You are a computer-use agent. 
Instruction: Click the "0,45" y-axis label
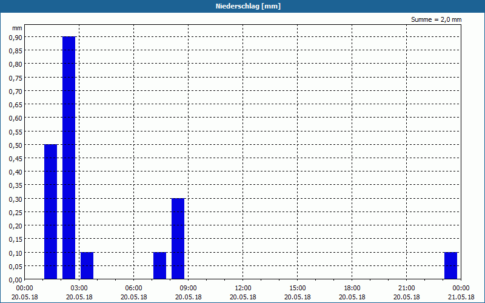pyautogui.click(x=16, y=158)
